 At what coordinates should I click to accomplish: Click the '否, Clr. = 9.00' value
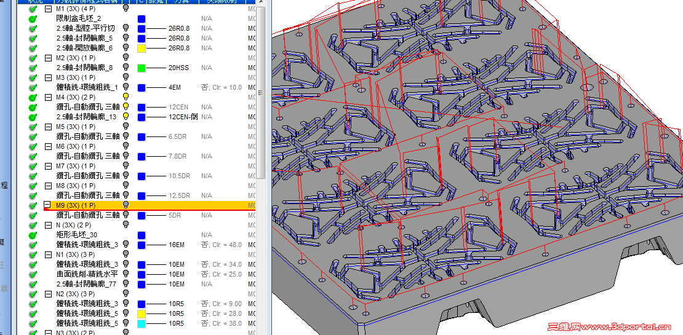pos(222,304)
